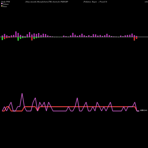
Task: Click the Daily PVM title text
Action: pyautogui.click(x=6, y=2)
